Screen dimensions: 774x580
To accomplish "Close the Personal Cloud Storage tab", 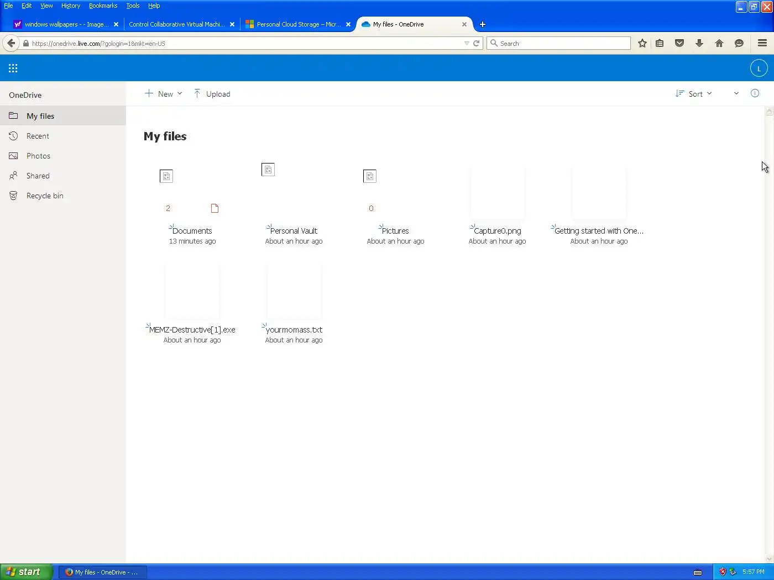I will [348, 24].
